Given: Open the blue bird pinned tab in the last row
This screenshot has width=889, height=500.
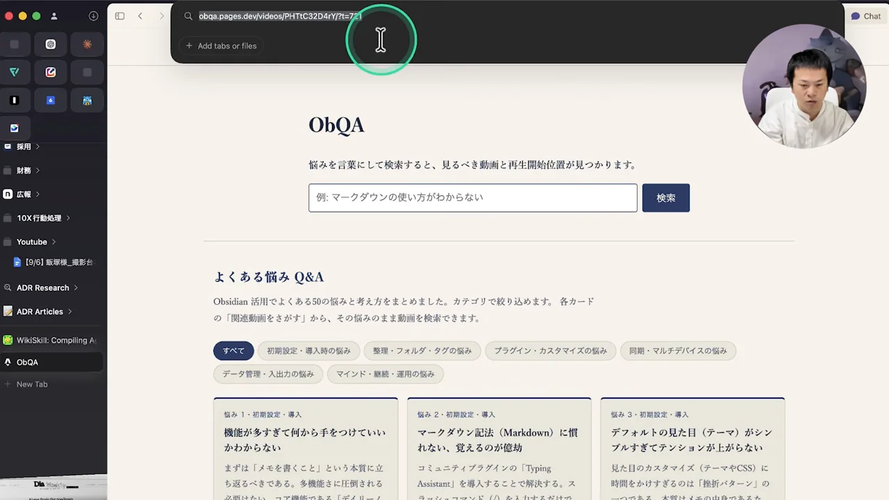Looking at the screenshot, I should tap(15, 128).
